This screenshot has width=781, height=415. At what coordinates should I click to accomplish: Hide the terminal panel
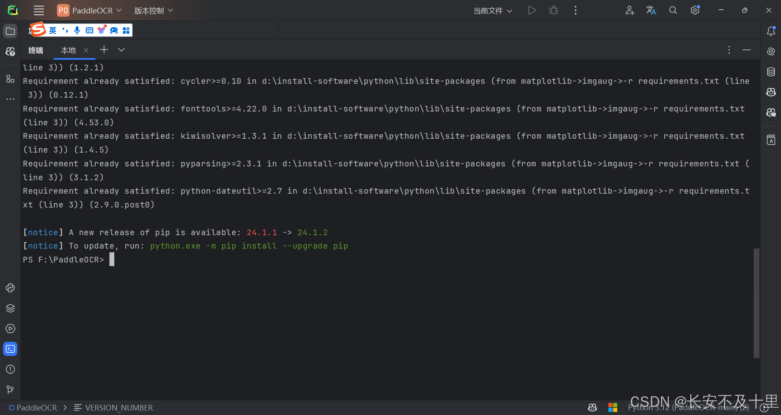point(746,50)
